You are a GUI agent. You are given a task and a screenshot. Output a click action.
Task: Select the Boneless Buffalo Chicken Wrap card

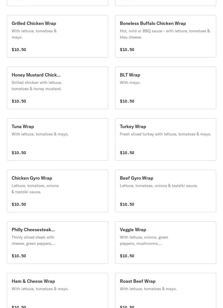[166, 36]
